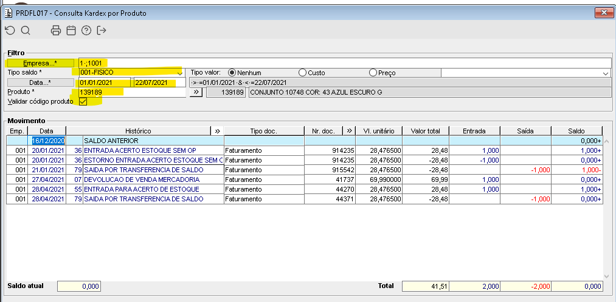Click the undo/reset arrow toolbar icon
This screenshot has height=302, width=616.
(x=10, y=30)
